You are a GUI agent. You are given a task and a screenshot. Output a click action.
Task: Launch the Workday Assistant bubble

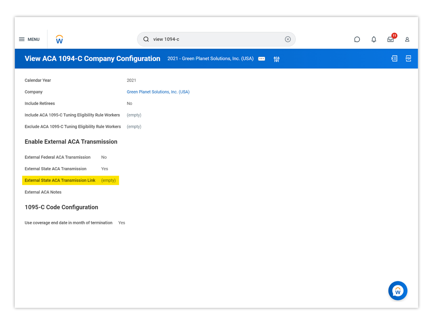click(398, 291)
